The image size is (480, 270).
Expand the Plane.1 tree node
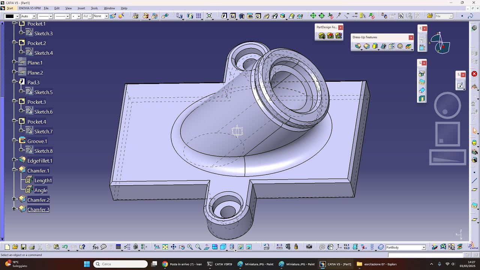[14, 62]
